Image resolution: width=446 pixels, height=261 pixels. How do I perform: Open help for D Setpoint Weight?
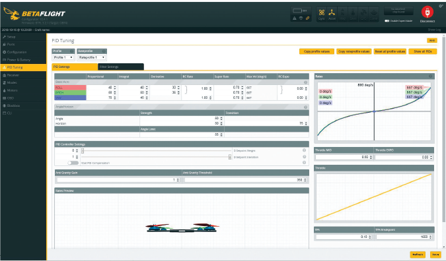click(x=304, y=150)
